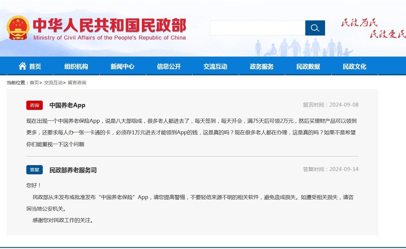Click inside the search input box
The image size is (406, 249).
(x=258, y=28)
